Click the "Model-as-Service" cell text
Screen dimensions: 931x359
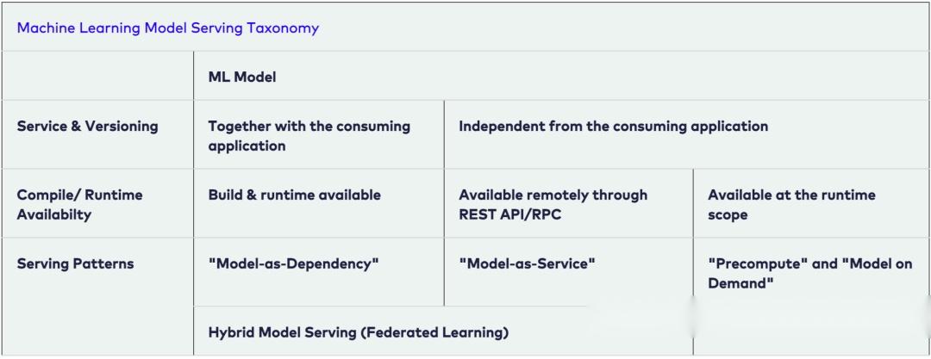tap(527, 263)
